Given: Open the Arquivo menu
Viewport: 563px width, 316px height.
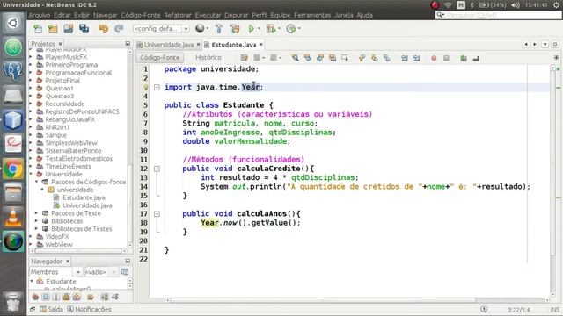Looking at the screenshot, I should click(x=39, y=15).
